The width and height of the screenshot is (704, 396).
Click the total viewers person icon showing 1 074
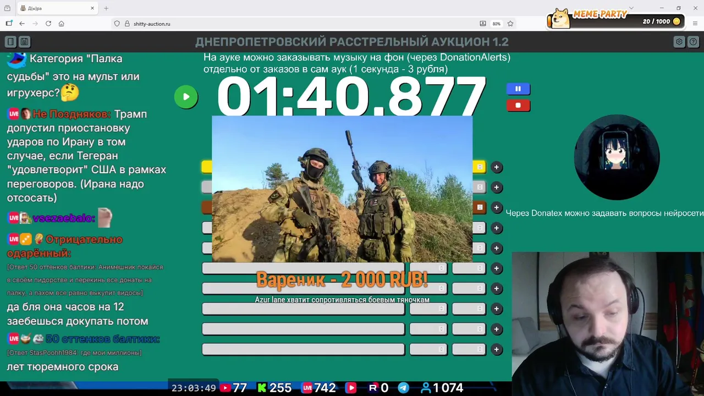click(426, 388)
